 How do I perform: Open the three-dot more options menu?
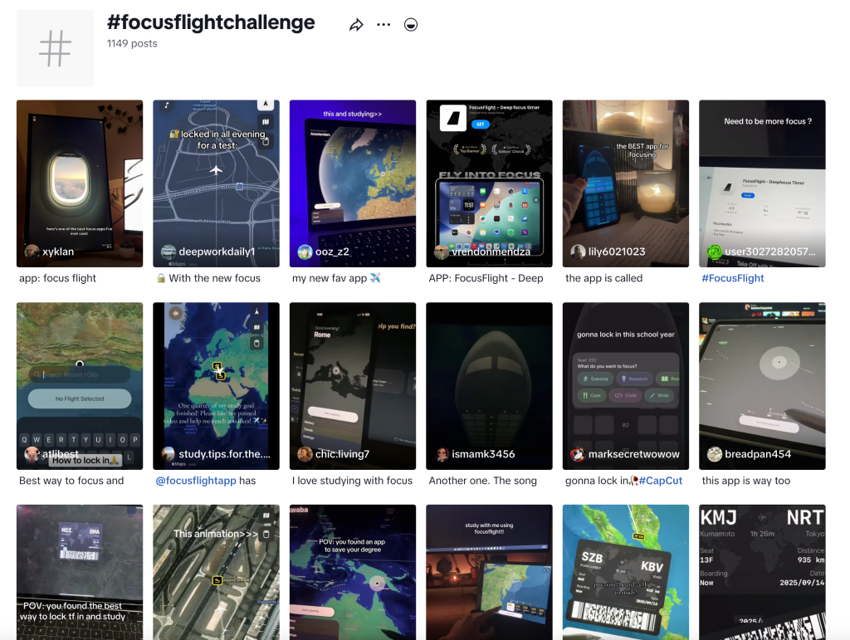(383, 25)
